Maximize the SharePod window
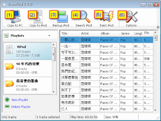This screenshot has width=161, height=121. pos(150,5)
